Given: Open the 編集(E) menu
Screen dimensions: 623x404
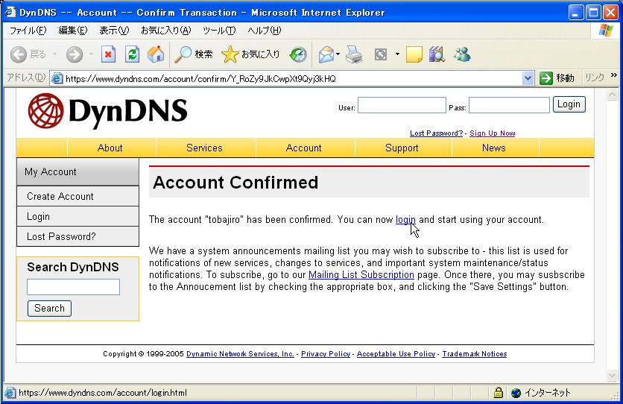Looking at the screenshot, I should pos(73,31).
